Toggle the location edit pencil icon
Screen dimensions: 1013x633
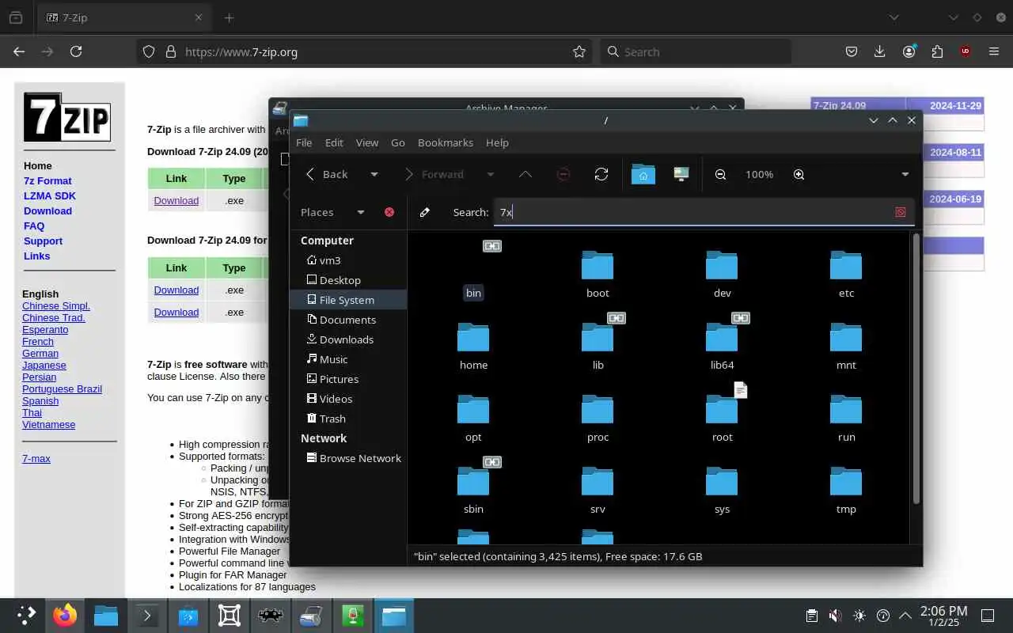tap(425, 212)
